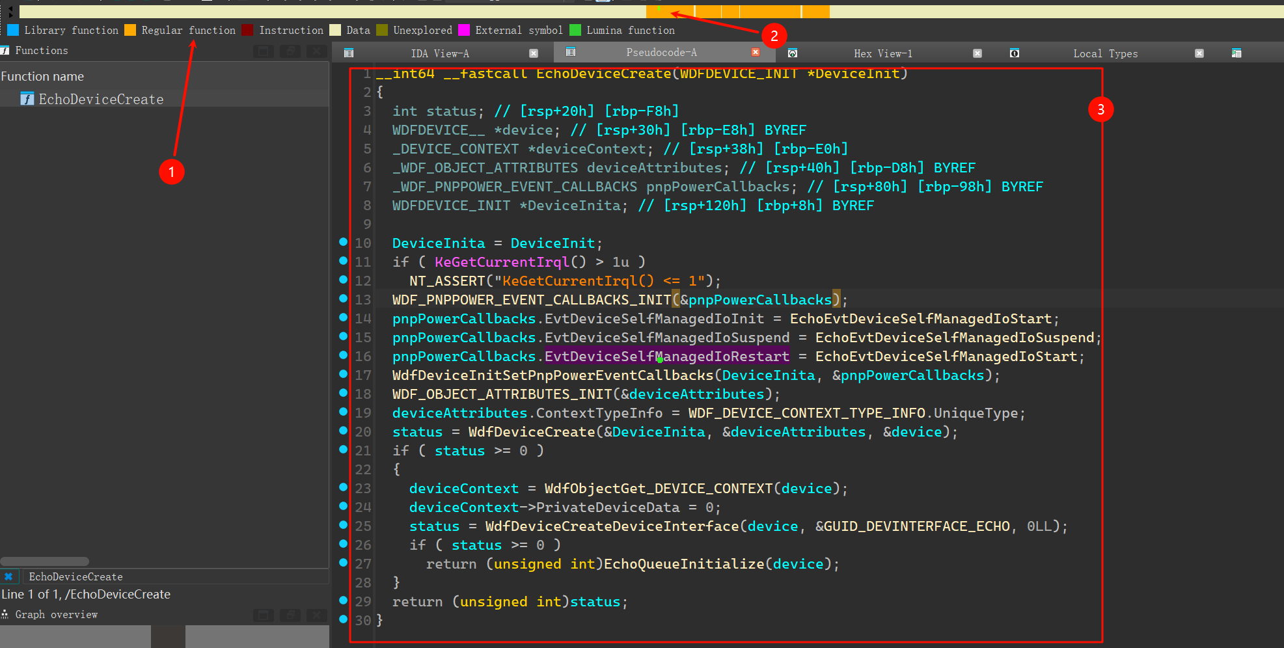Click the tab icon right of Local Types
The image size is (1284, 648).
click(1236, 53)
